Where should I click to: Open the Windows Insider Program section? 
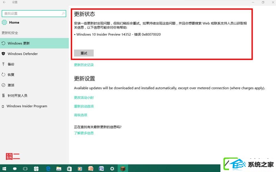coord(34,106)
